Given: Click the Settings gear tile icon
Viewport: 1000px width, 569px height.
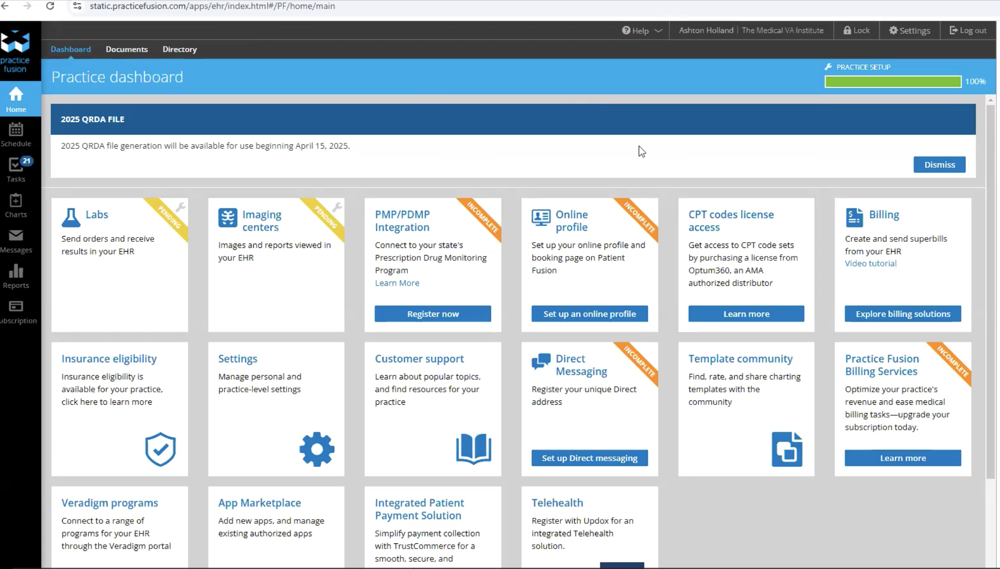Looking at the screenshot, I should click(x=317, y=449).
